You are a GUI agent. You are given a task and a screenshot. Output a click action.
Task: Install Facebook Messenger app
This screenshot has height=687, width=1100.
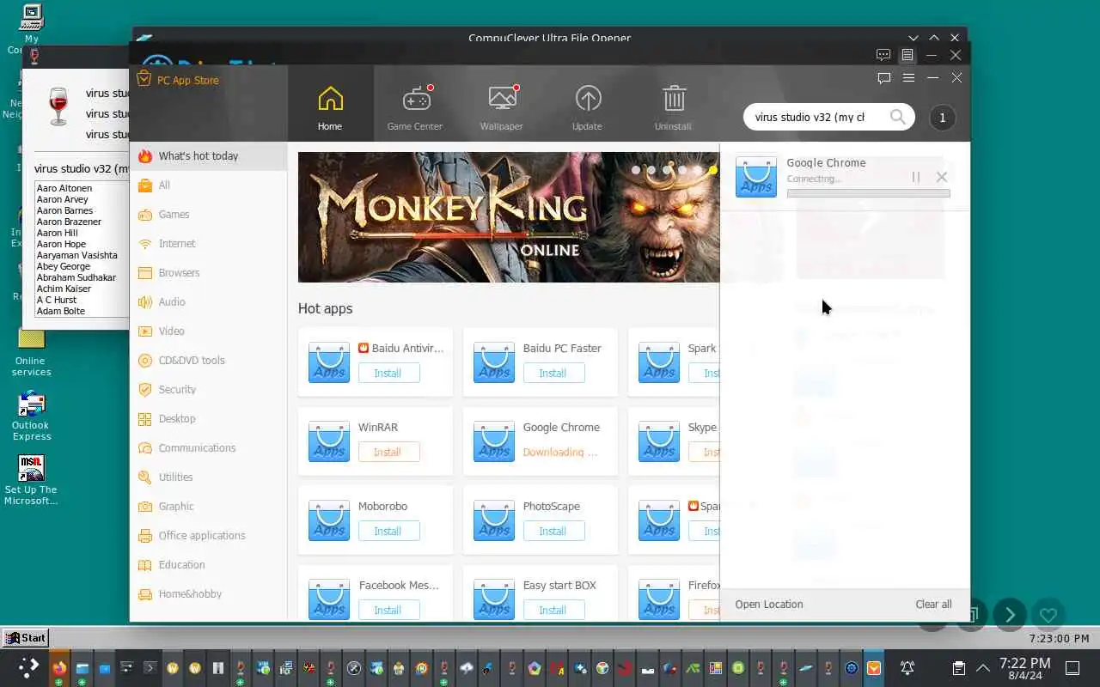tap(388, 611)
